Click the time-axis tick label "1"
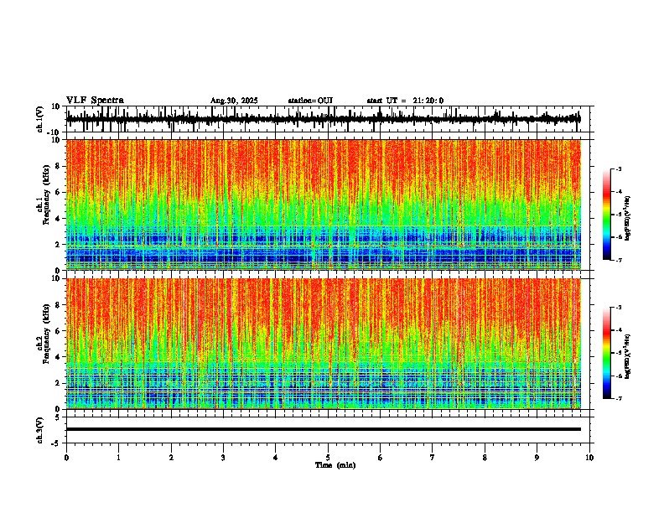The width and height of the screenshot is (664, 513). point(118,458)
